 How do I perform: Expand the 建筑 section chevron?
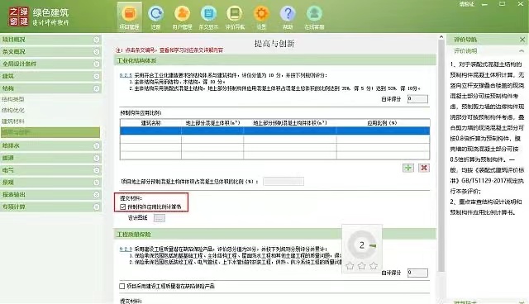[x=97, y=77]
